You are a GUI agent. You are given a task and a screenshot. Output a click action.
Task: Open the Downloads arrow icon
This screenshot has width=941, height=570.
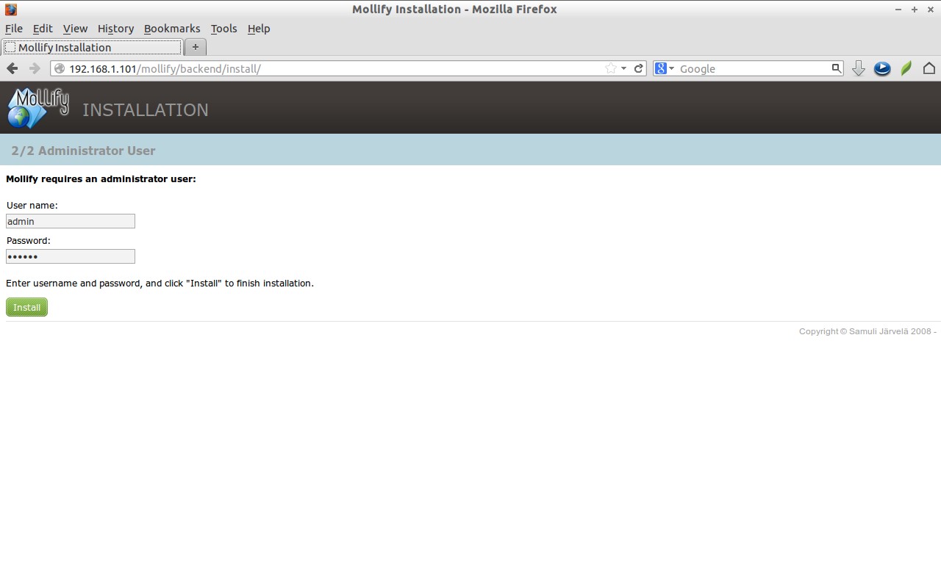pyautogui.click(x=858, y=68)
